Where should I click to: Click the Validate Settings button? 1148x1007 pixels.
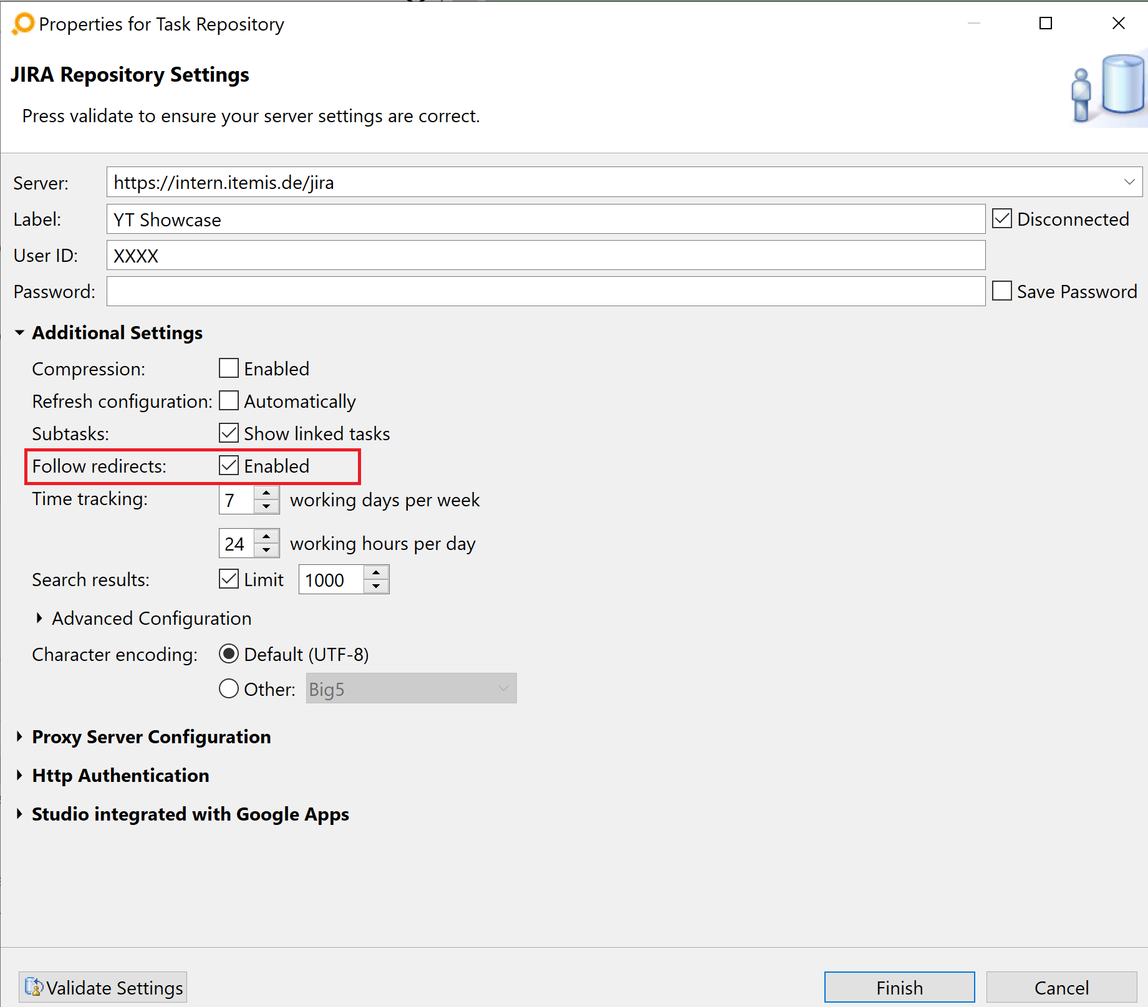pyautogui.click(x=103, y=987)
